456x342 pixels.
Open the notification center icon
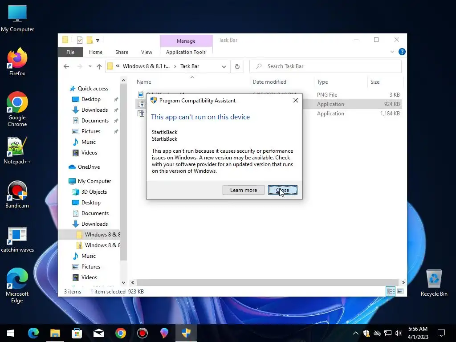[441, 333]
